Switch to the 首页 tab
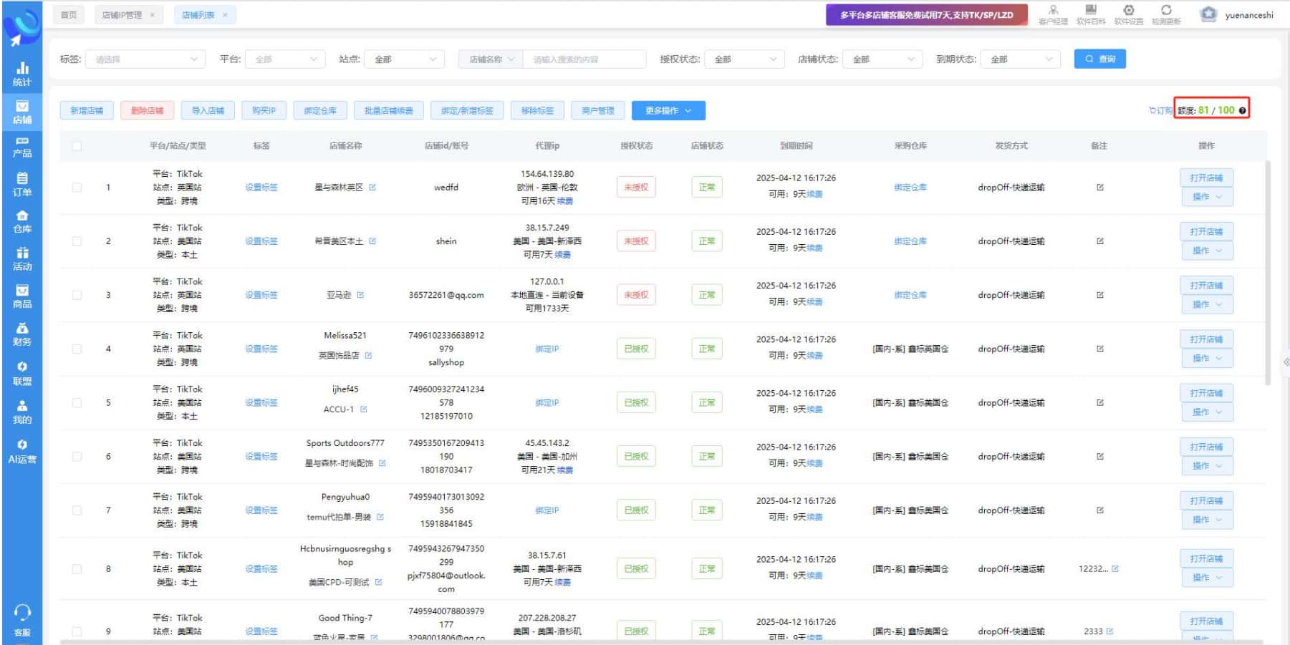The height and width of the screenshot is (645, 1290). point(69,15)
